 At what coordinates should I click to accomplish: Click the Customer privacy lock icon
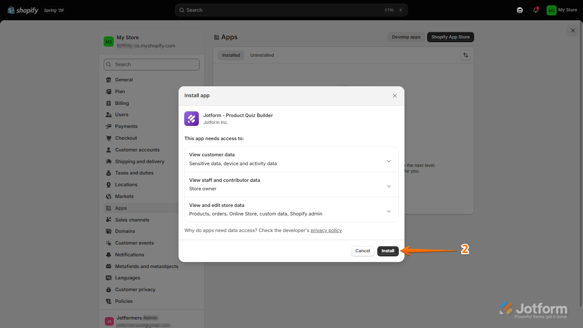pos(109,290)
